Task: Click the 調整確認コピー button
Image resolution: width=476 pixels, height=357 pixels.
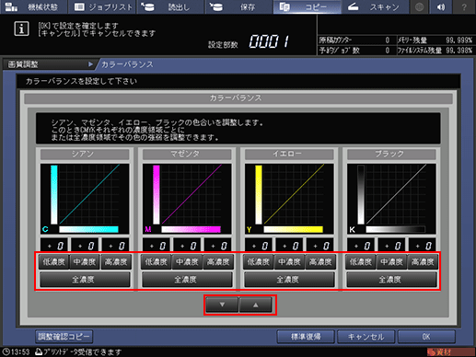Action: click(x=64, y=337)
